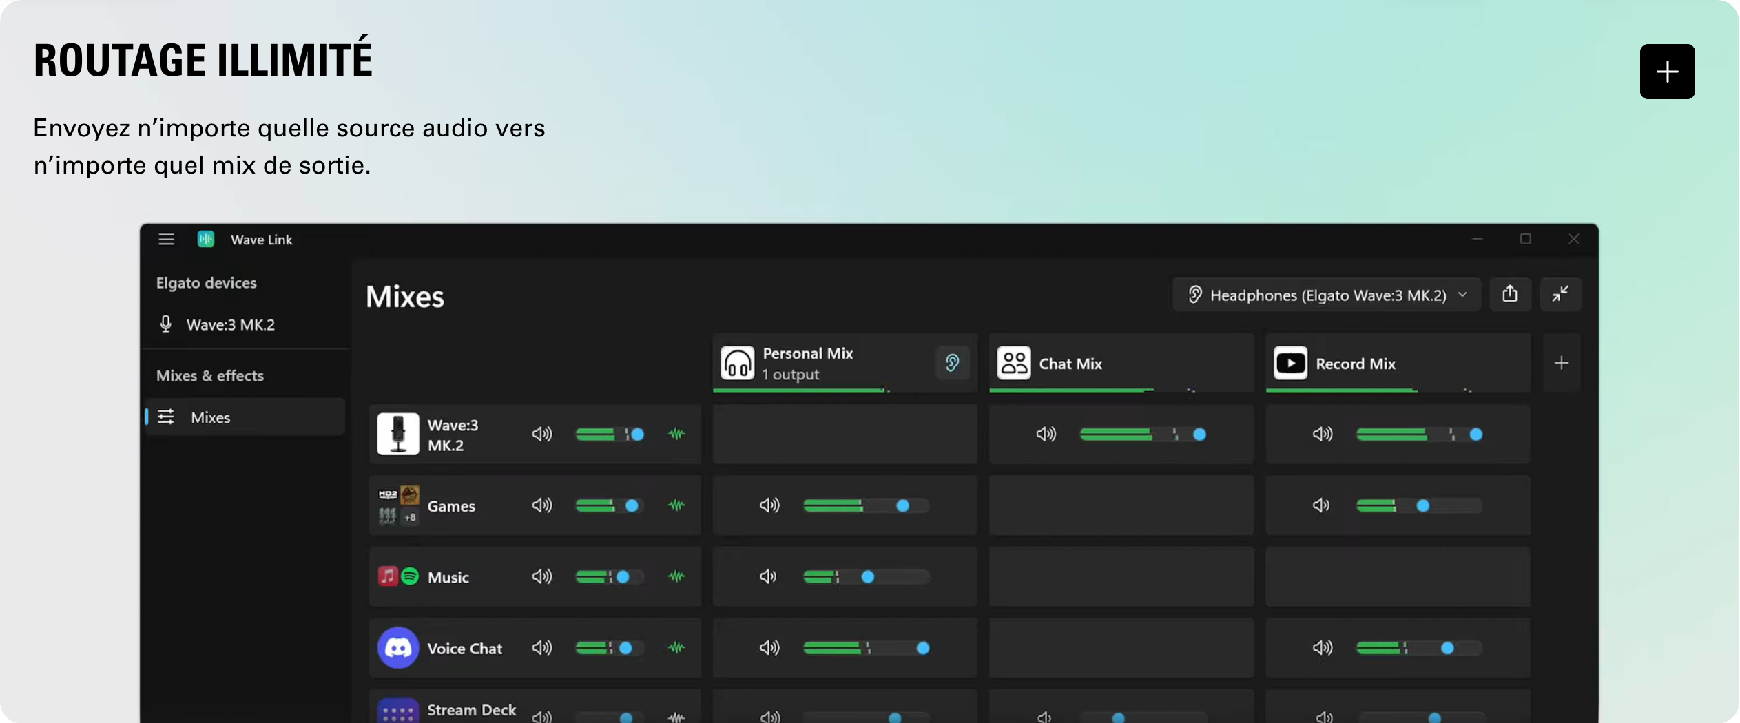Mute Wave:3 MK.2 in the Chat Mix
The image size is (1740, 723).
(1046, 434)
